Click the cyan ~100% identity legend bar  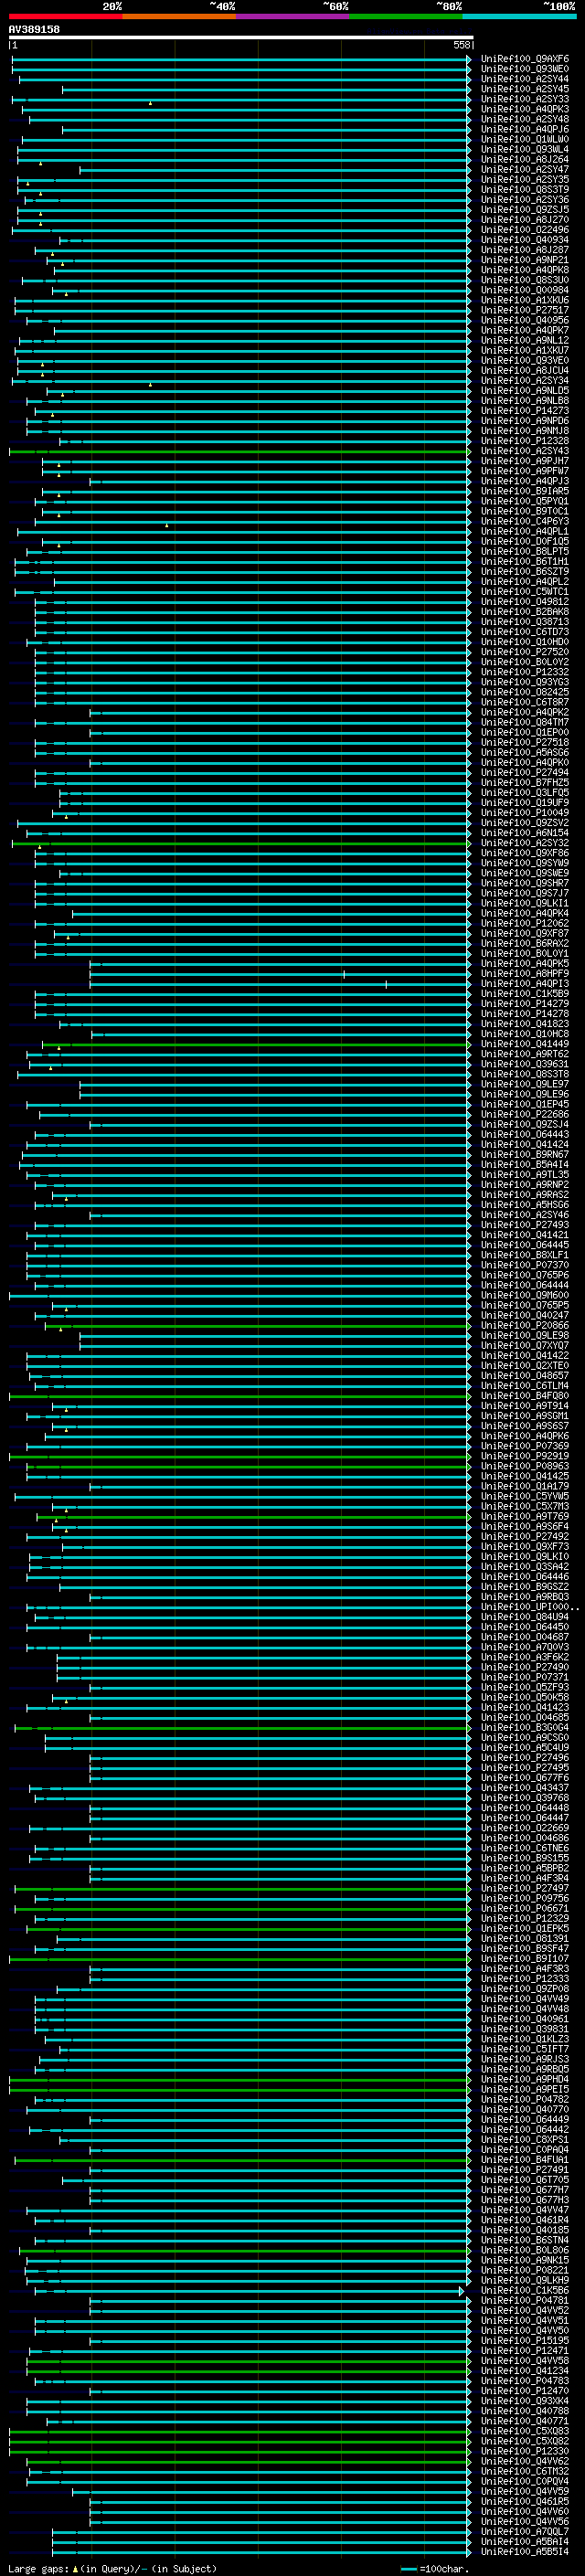point(519,17)
